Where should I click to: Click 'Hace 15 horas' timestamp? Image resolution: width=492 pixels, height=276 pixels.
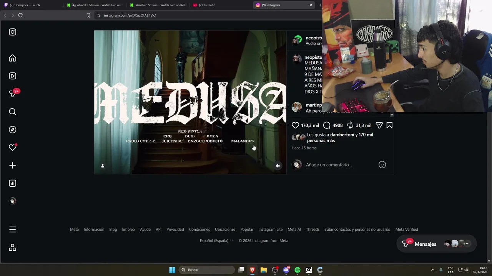tap(304, 148)
